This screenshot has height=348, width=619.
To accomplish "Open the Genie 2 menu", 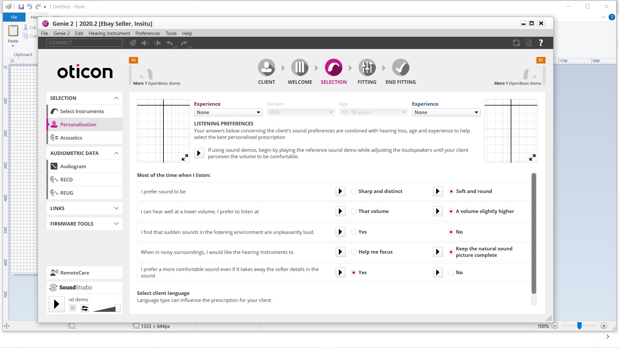I will pos(61,34).
